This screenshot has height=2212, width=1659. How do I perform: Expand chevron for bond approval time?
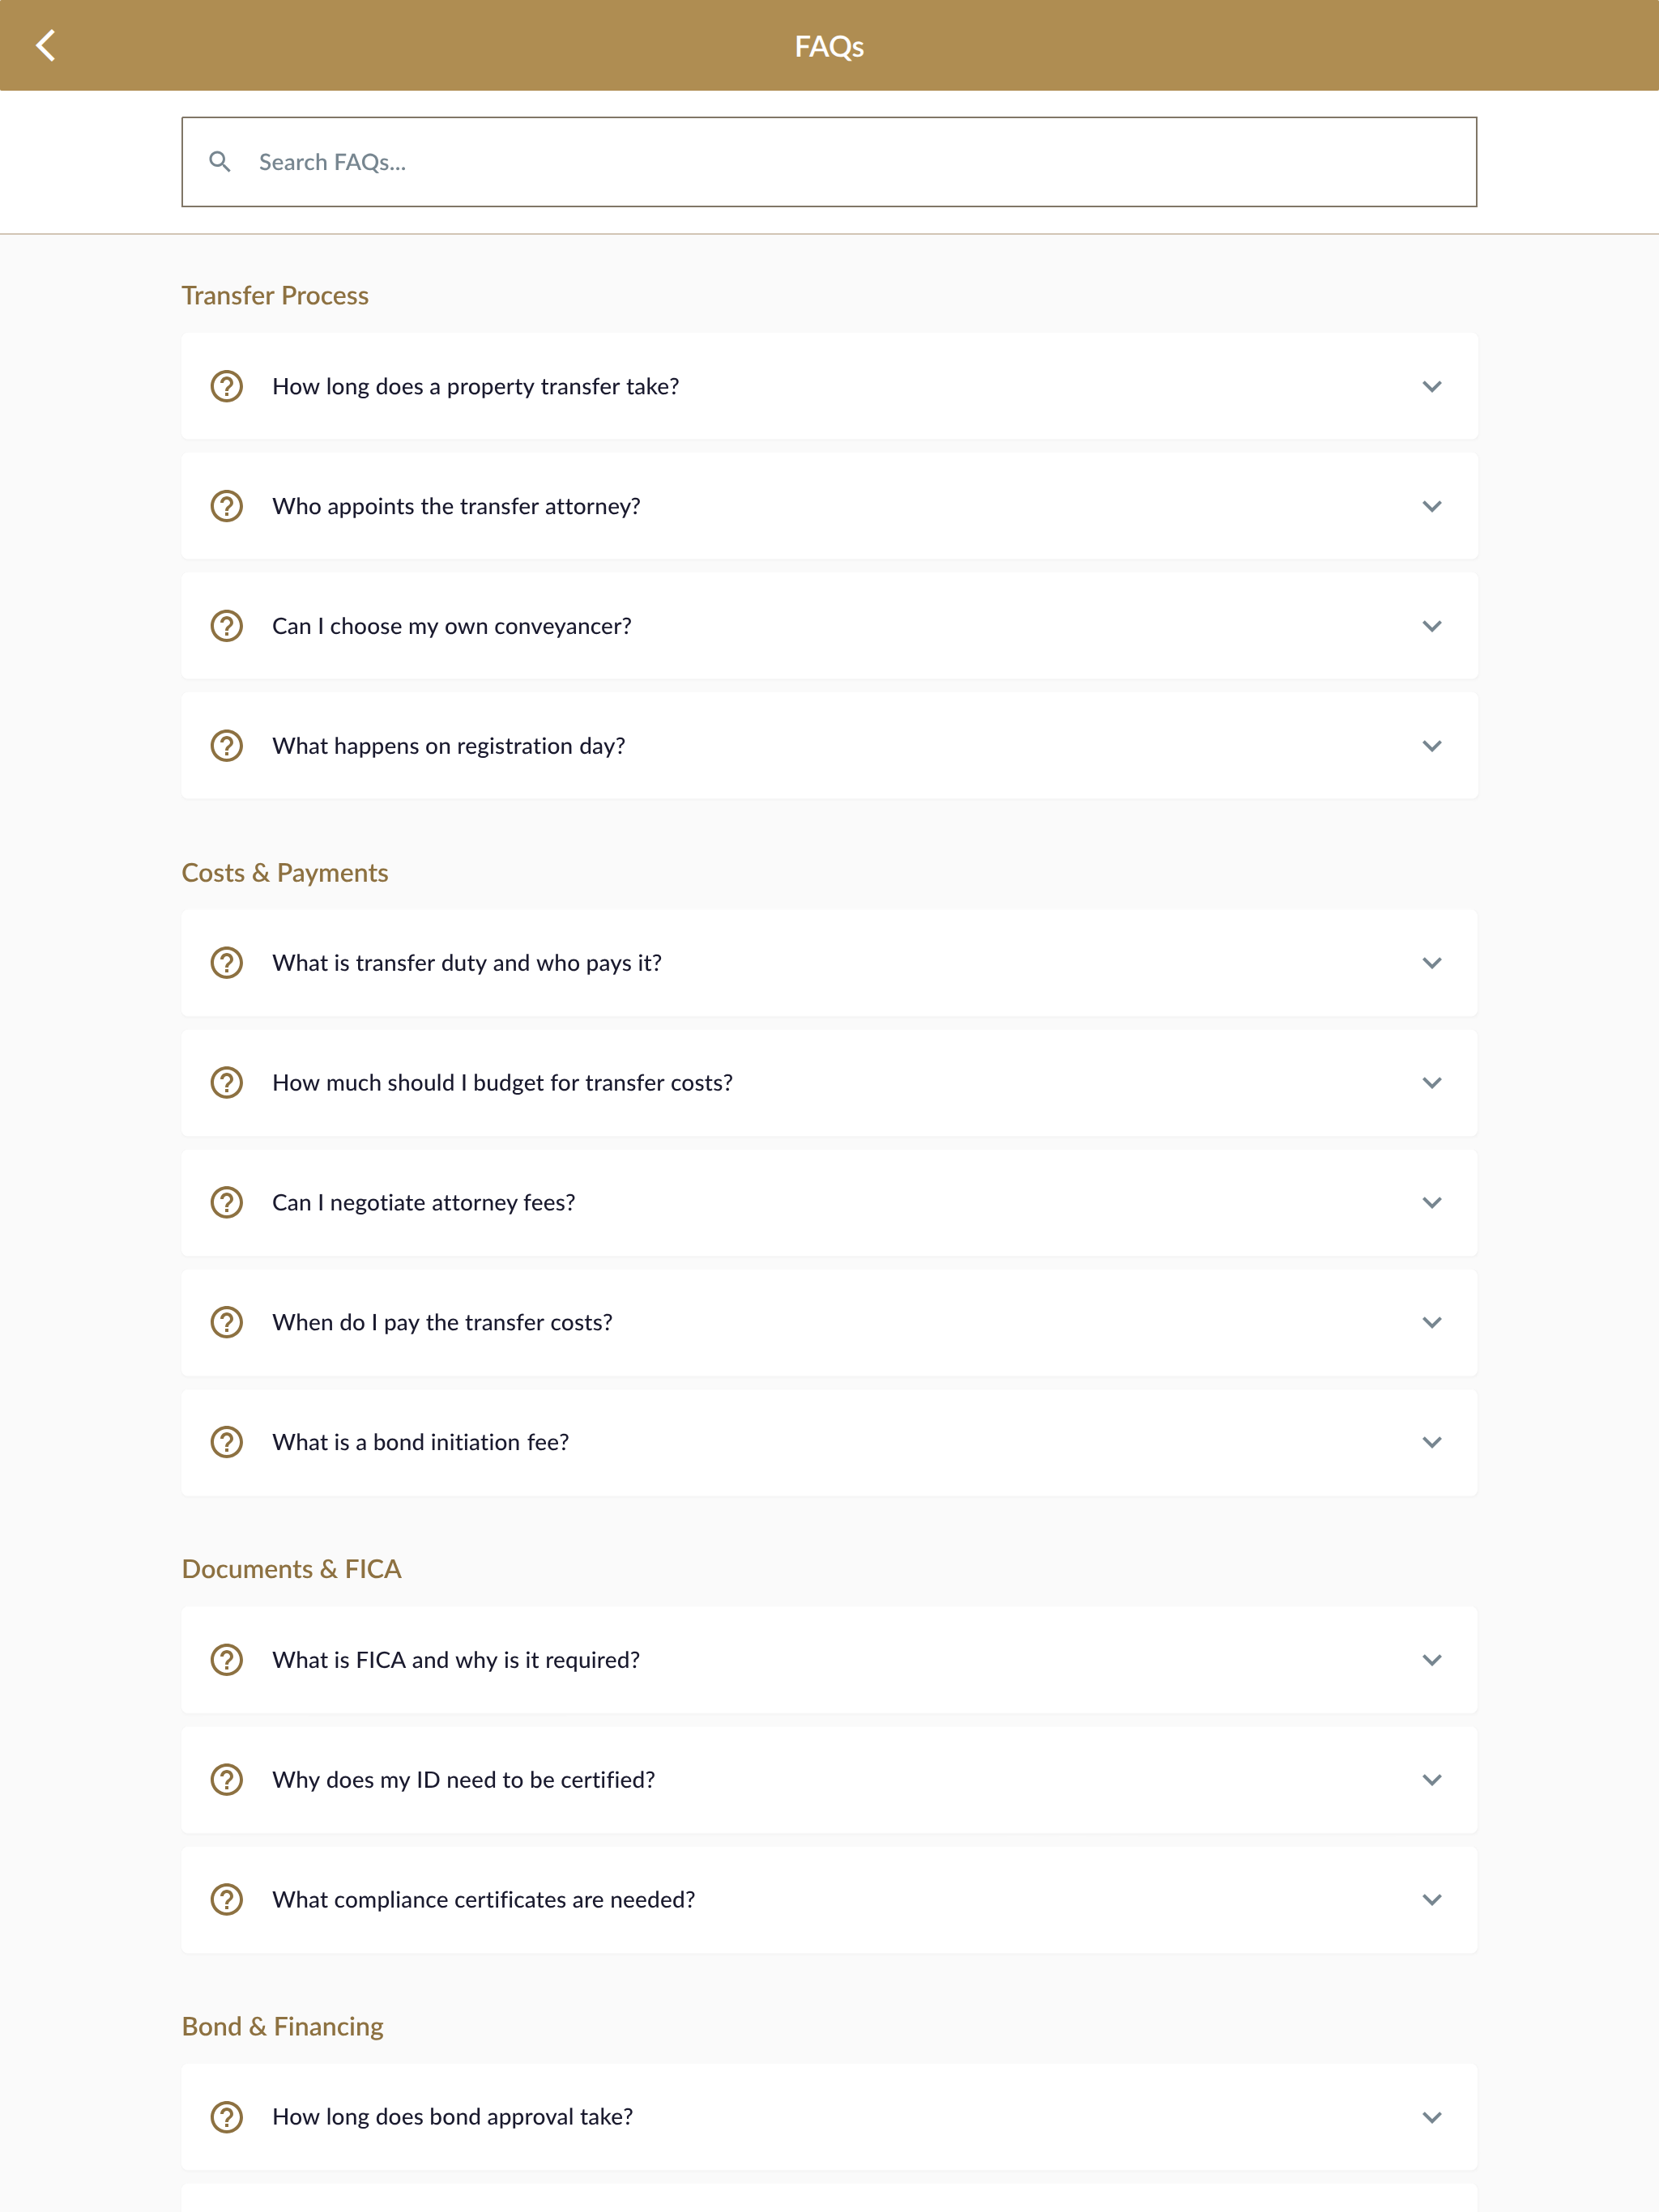(x=1432, y=2117)
